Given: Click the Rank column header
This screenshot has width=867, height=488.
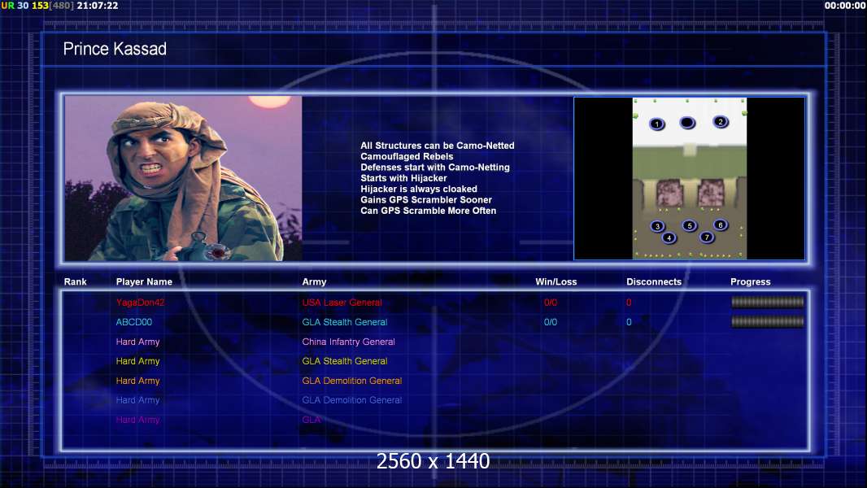Looking at the screenshot, I should pyautogui.click(x=75, y=282).
